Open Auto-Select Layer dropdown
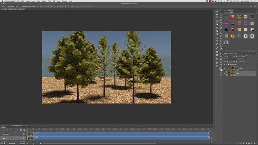This screenshot has height=145, width=258. [17, 6]
